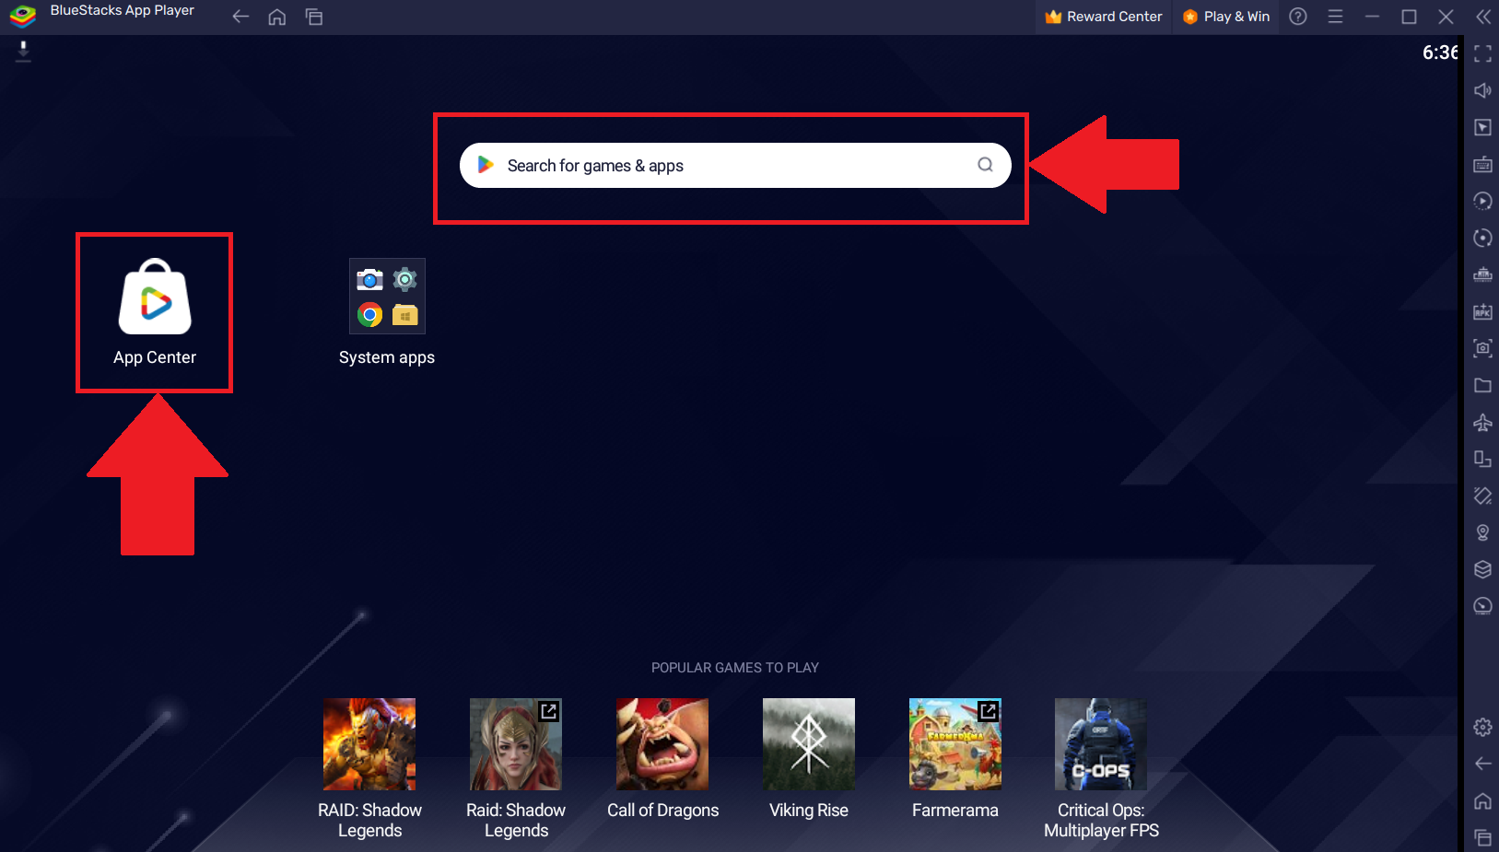1499x852 pixels.
Task: Toggle fullscreen mode from the sidebar
Action: coord(1483,53)
